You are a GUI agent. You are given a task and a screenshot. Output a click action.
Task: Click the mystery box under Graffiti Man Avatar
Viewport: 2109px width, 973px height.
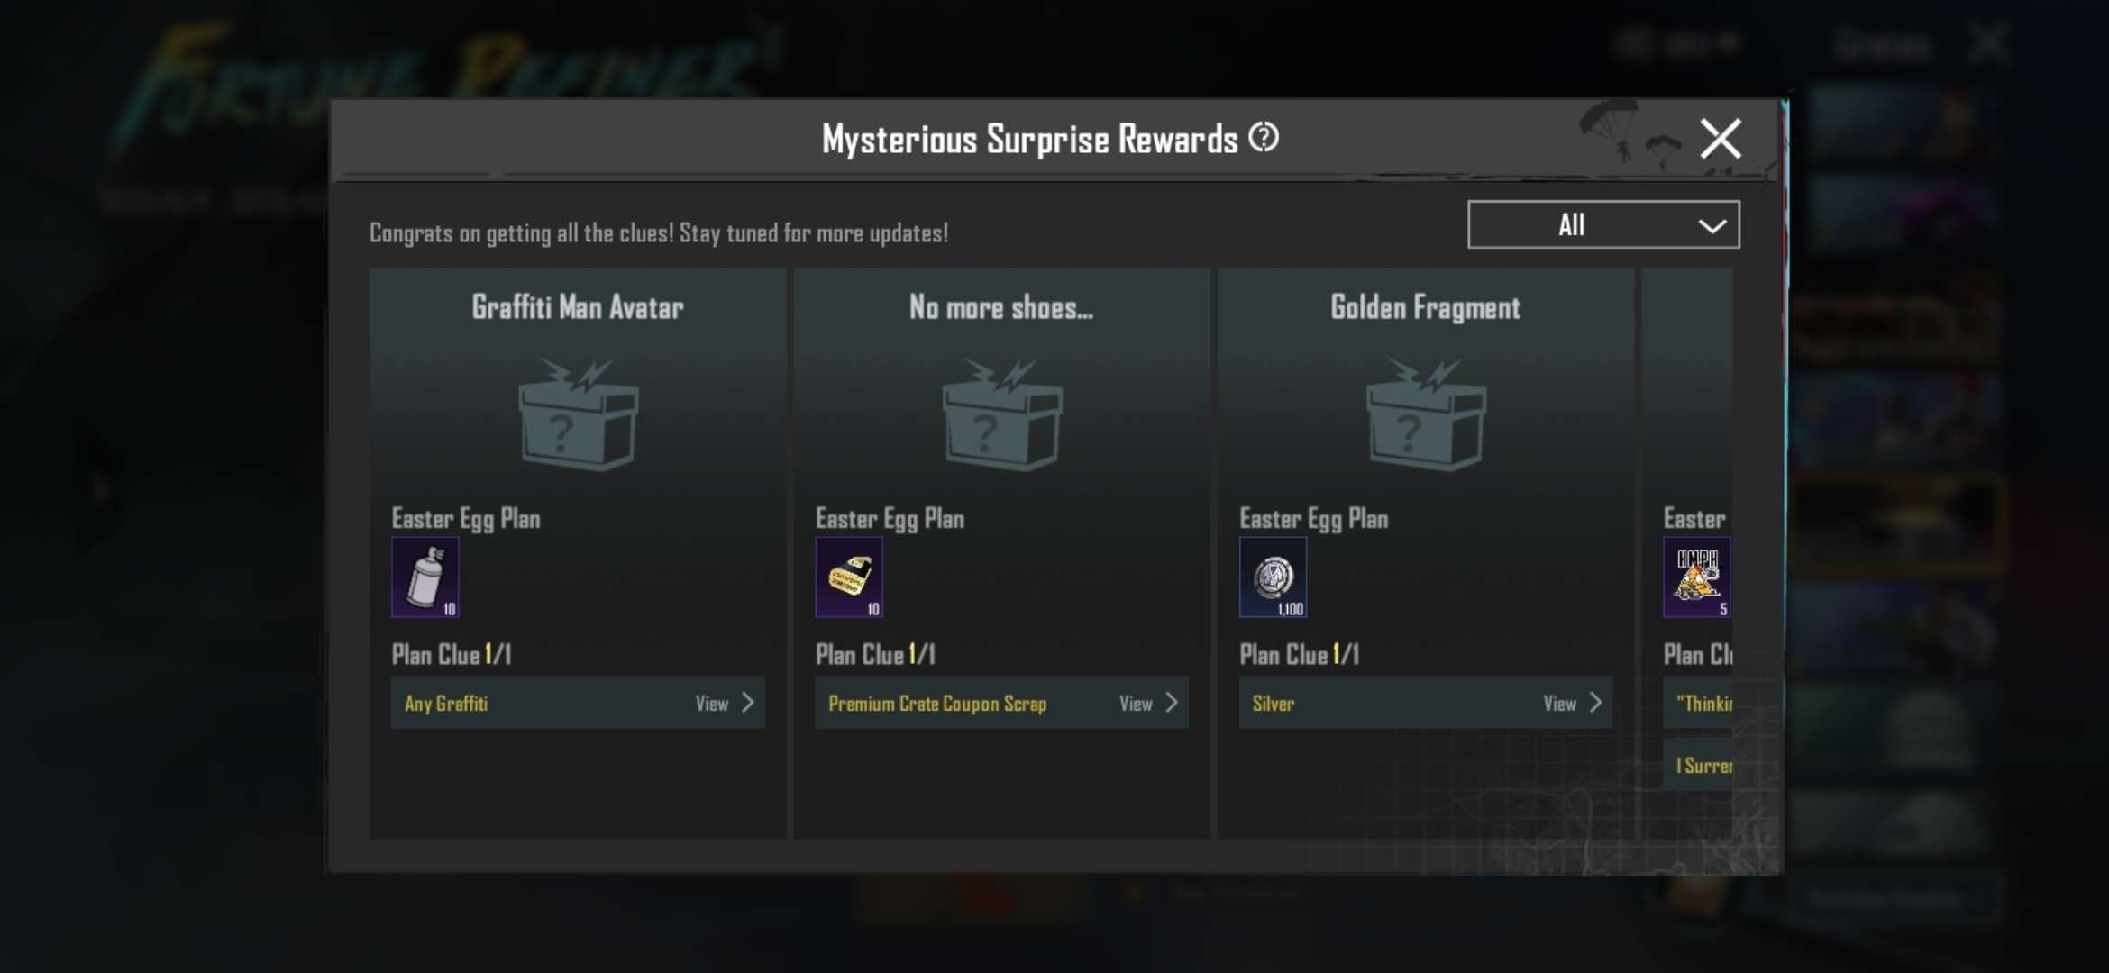tap(579, 414)
